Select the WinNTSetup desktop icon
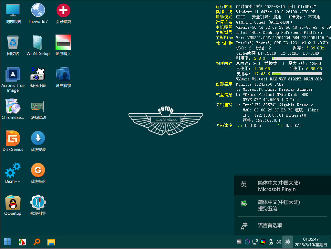Screen dimensions: 331x249 [38, 46]
